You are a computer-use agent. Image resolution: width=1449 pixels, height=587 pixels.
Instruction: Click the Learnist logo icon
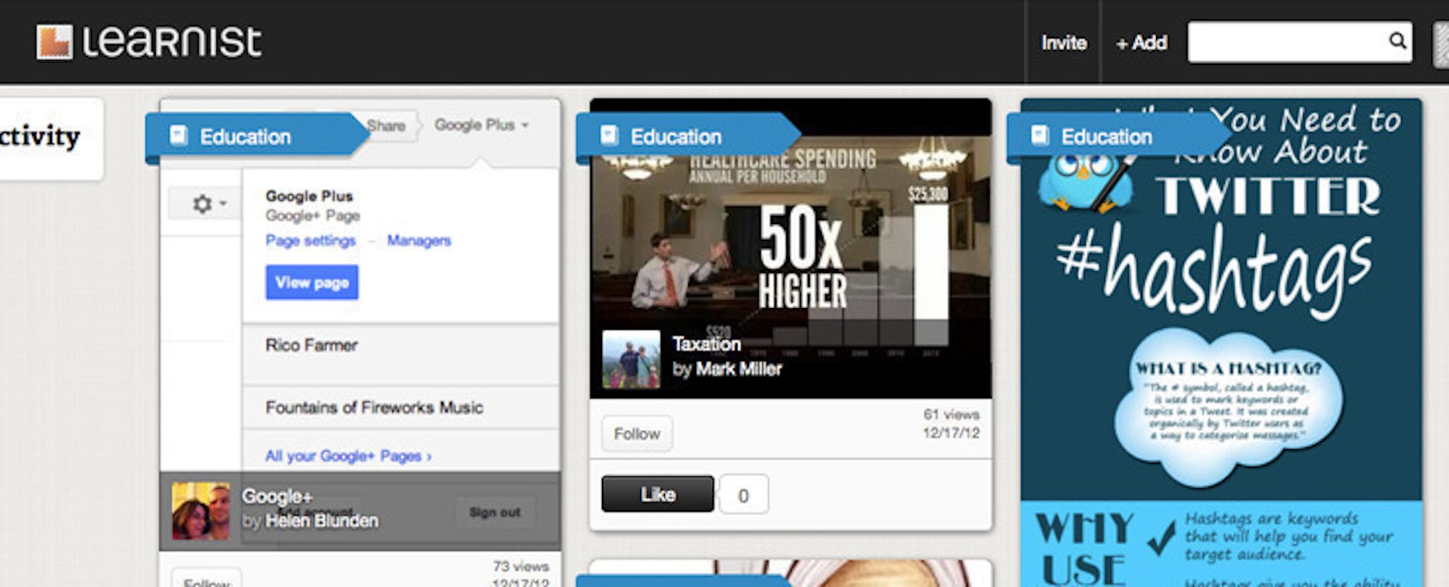pyautogui.click(x=54, y=42)
